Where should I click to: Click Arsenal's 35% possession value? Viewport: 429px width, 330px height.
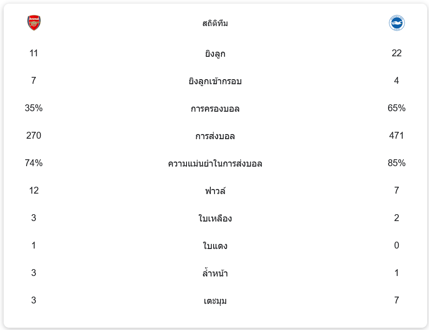tap(33, 108)
